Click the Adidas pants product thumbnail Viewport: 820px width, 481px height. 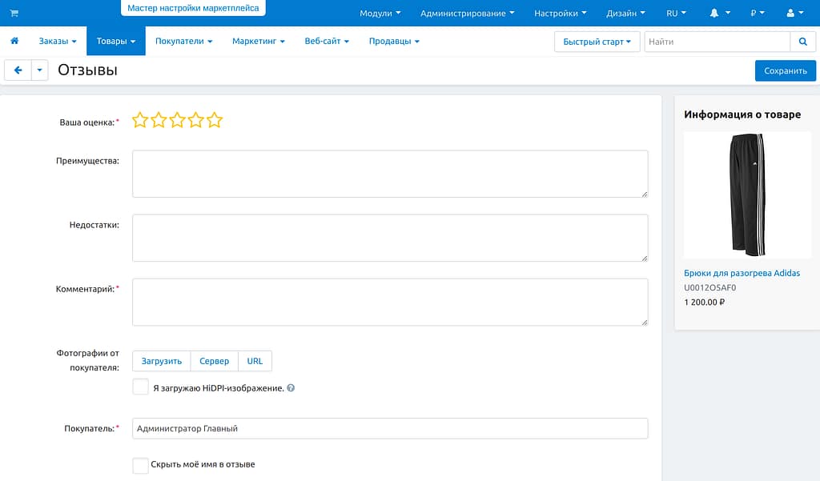(742, 195)
